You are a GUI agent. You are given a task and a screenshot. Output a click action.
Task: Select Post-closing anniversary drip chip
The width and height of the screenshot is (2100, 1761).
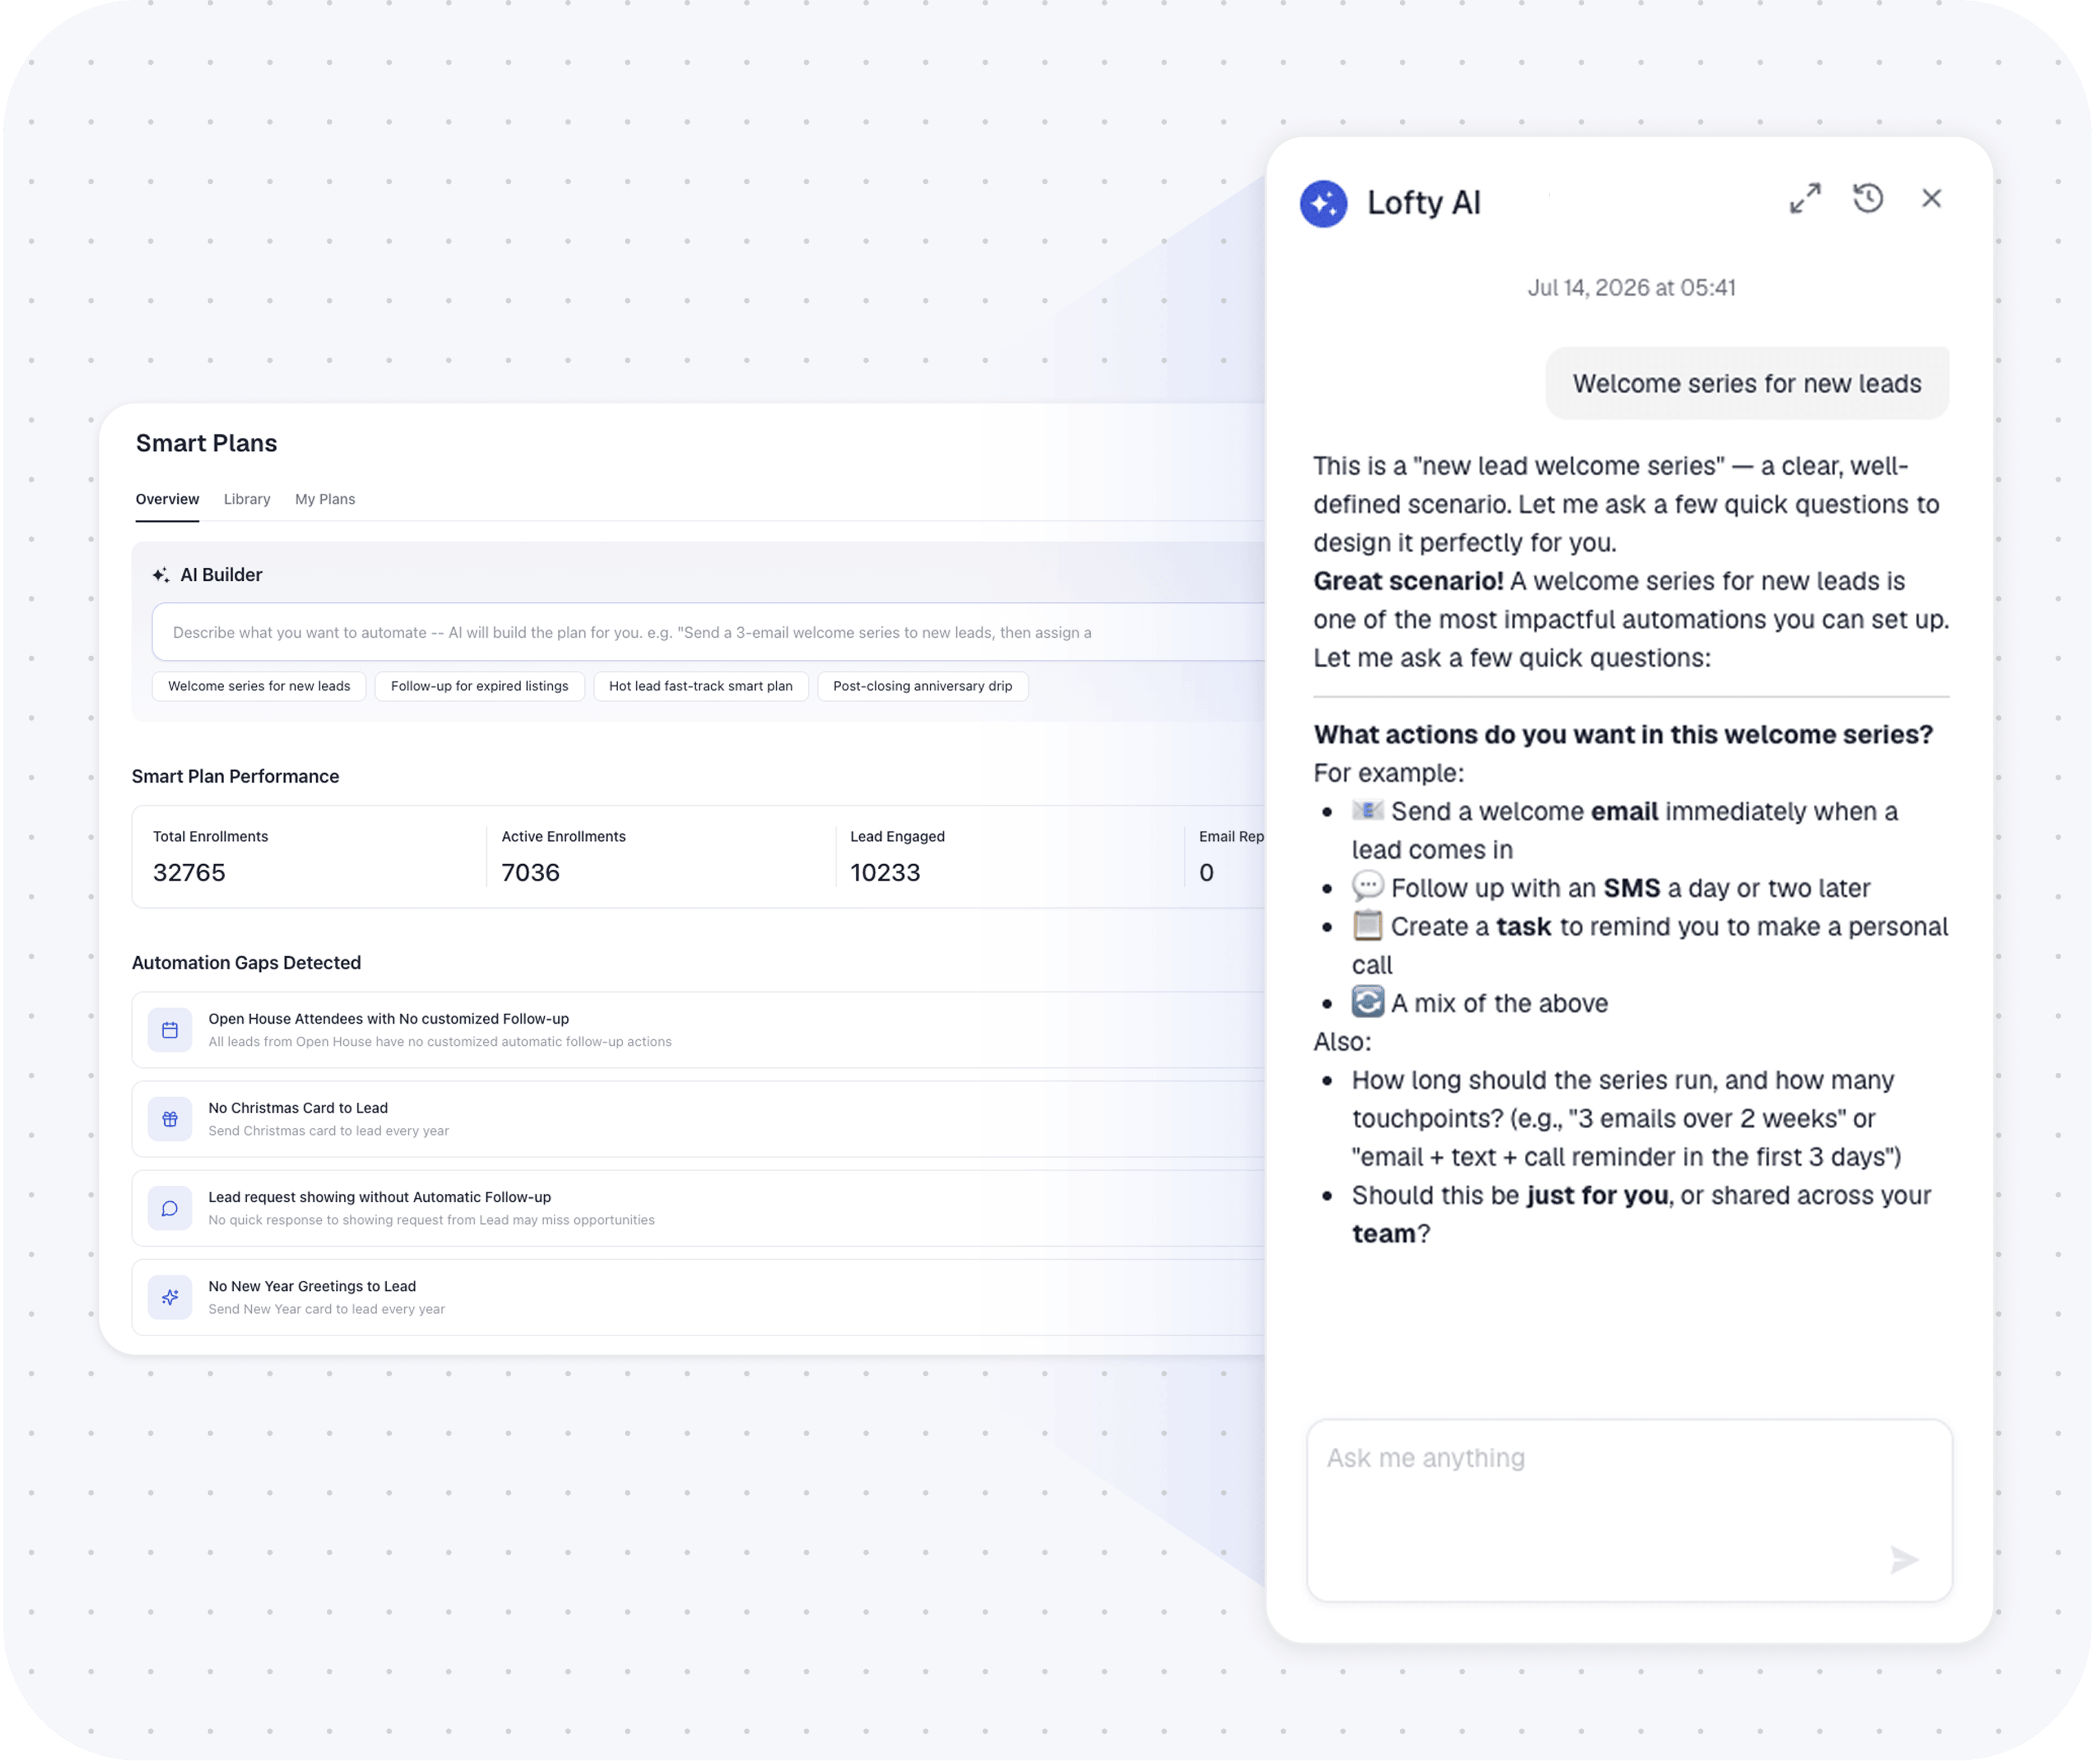click(922, 686)
